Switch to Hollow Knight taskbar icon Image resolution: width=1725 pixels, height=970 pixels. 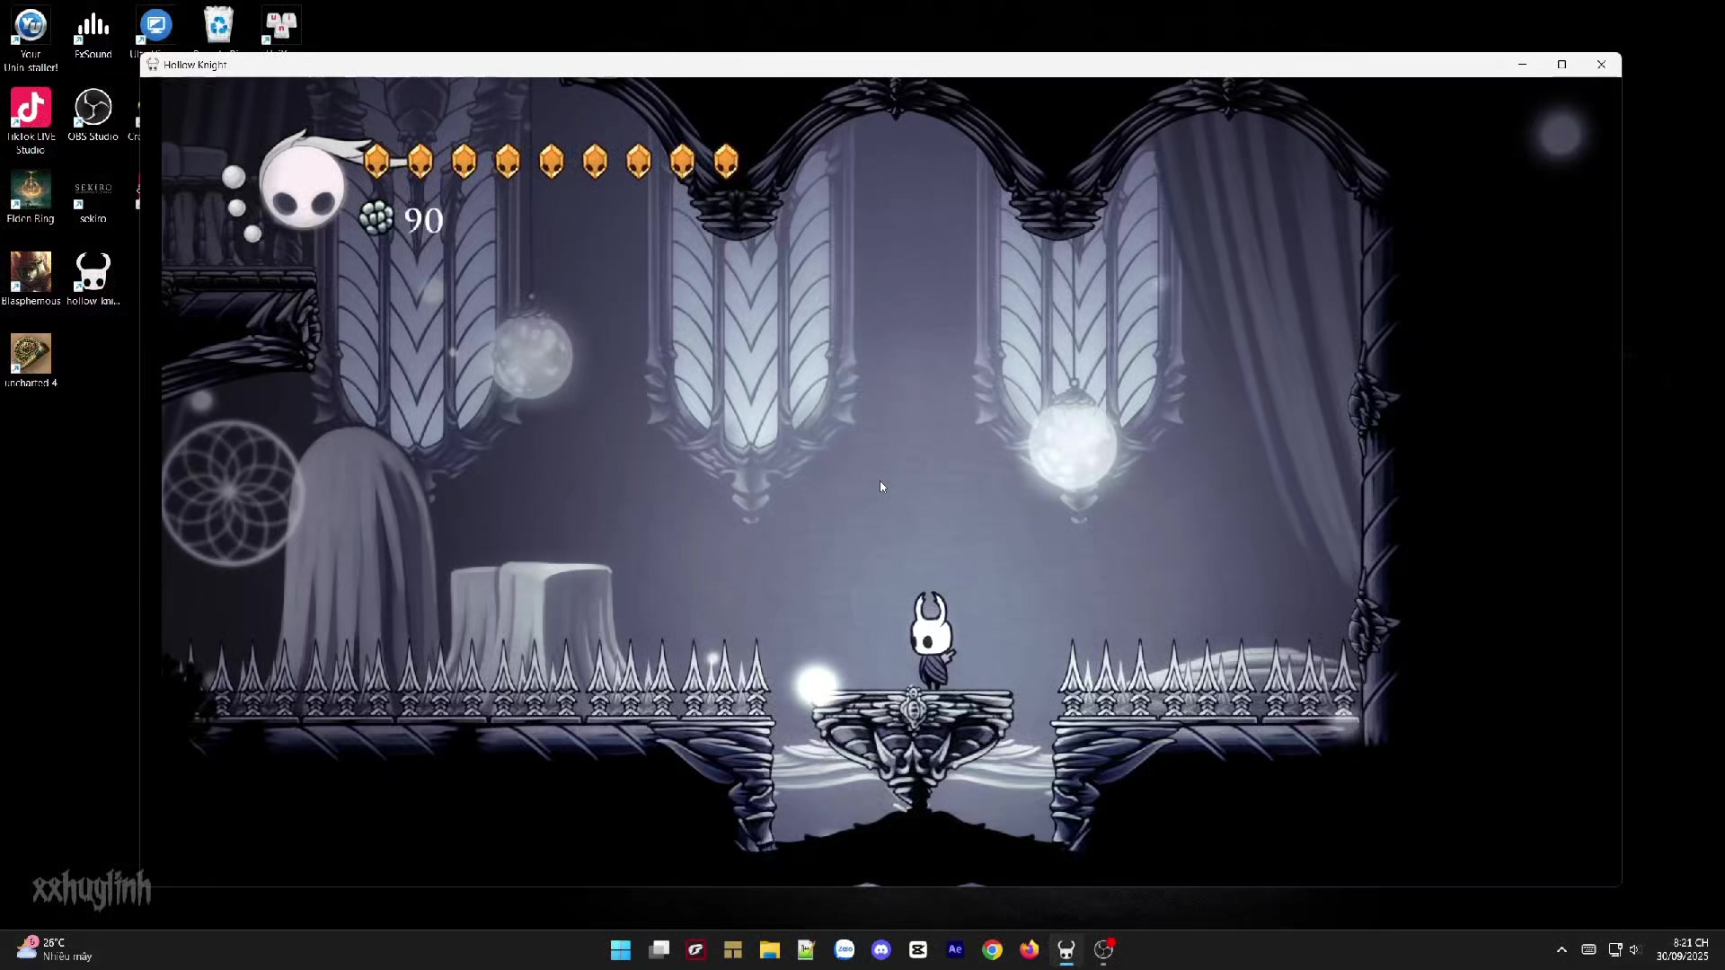[x=1066, y=950]
